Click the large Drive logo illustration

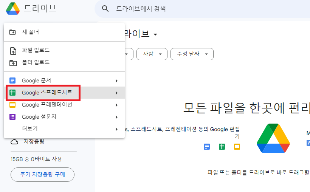(x=273, y=138)
